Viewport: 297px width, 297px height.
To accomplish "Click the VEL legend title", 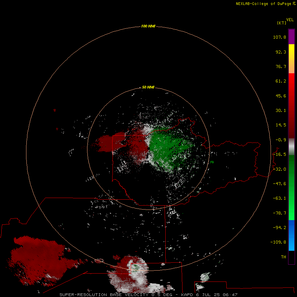I will [290, 20].
